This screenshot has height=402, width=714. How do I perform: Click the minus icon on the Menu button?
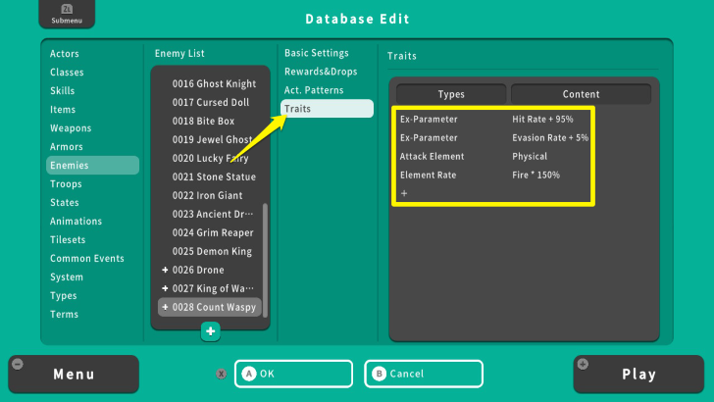tap(18, 364)
